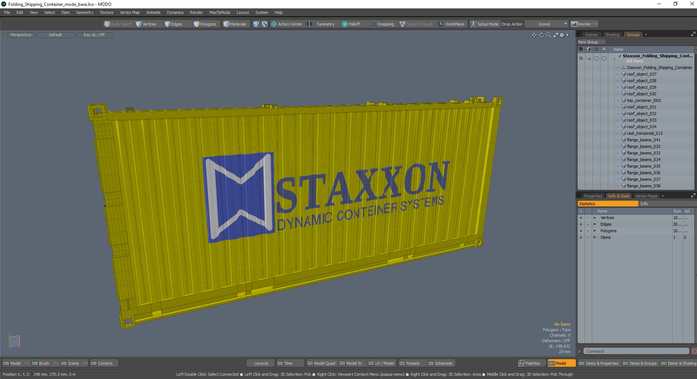This screenshot has height=379, width=697.
Task: Switch to the Scenes tab
Action: [x=591, y=35]
